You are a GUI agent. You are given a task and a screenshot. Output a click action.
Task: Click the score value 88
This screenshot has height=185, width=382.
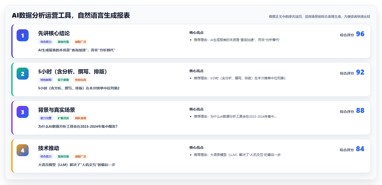[x=360, y=111]
